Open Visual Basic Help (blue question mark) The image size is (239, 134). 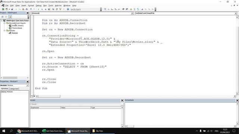pos(68,9)
